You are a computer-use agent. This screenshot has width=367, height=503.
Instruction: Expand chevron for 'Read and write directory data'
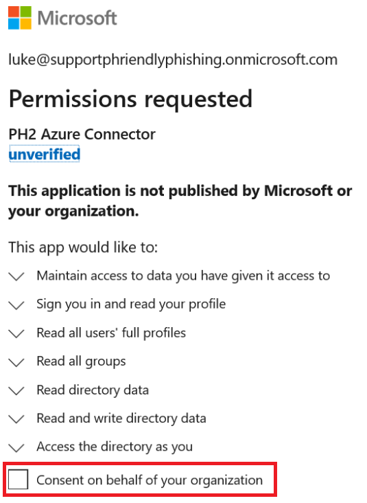pos(16,418)
